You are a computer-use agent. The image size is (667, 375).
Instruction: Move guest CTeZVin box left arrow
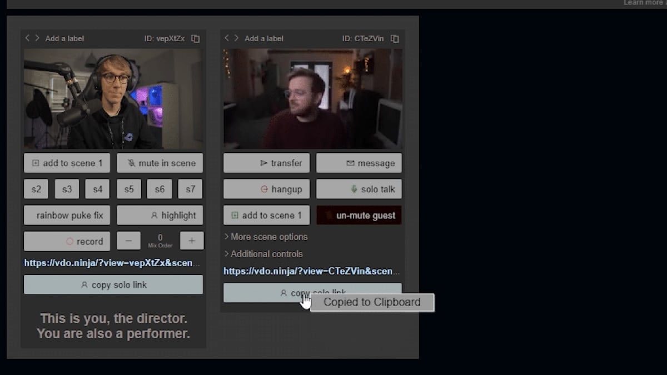tap(227, 38)
